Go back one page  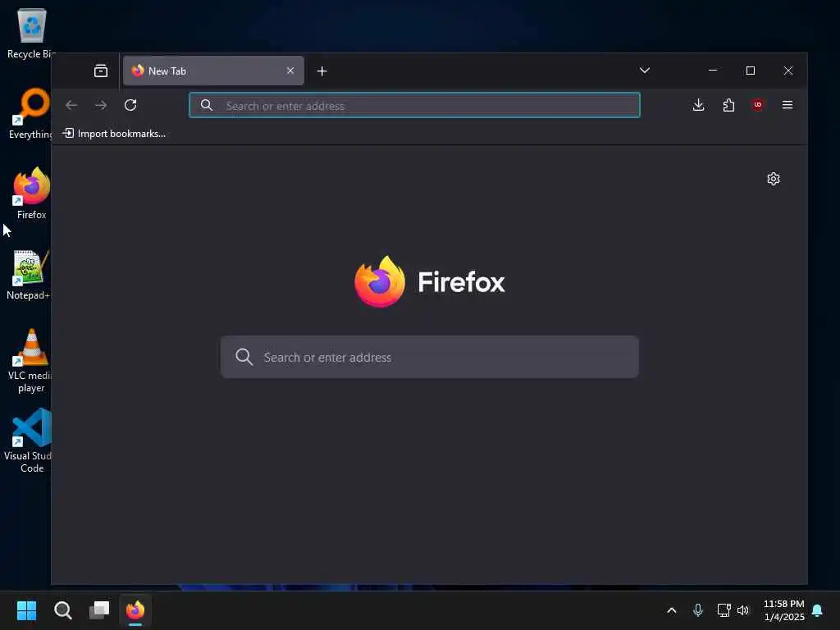pos(71,105)
